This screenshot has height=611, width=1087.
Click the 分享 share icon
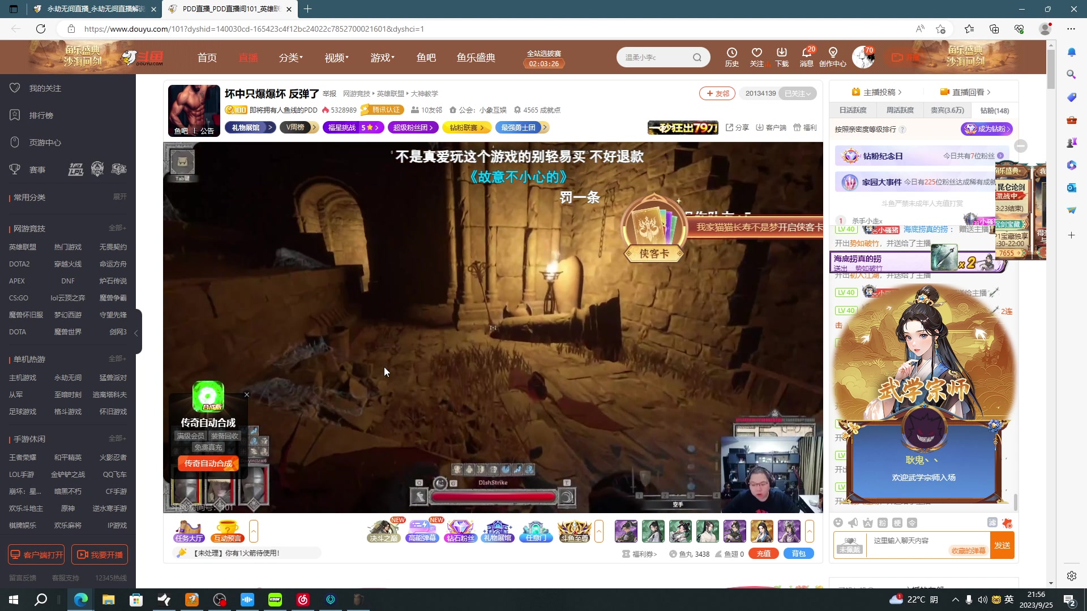click(737, 128)
